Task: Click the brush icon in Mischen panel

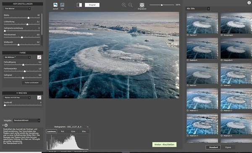Action: 39,98
